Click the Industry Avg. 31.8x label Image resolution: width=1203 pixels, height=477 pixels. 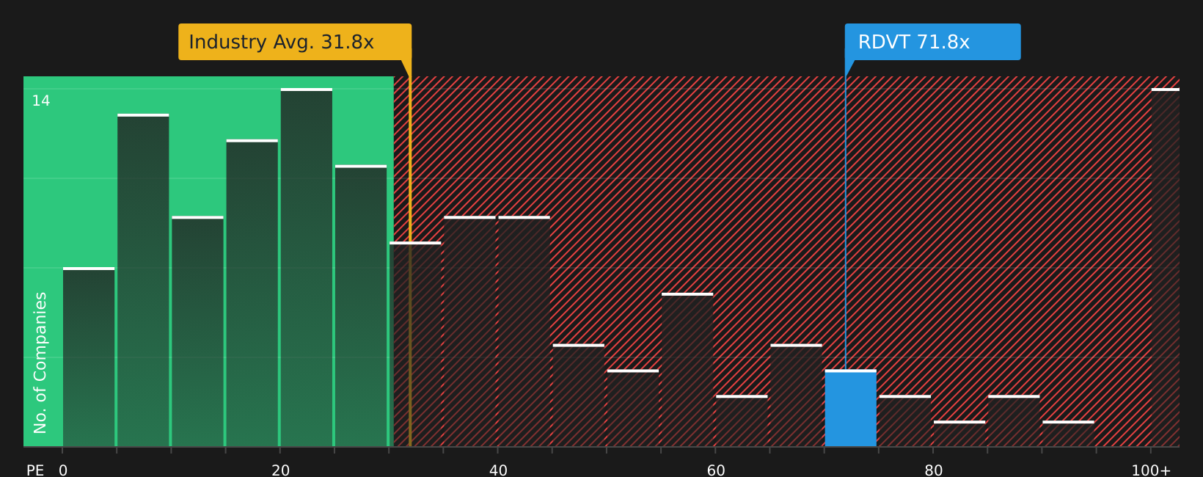[x=295, y=42]
